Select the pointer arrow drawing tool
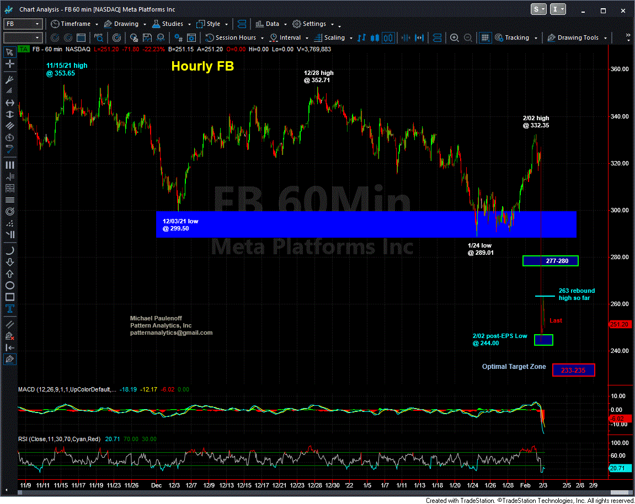 tap(10, 52)
